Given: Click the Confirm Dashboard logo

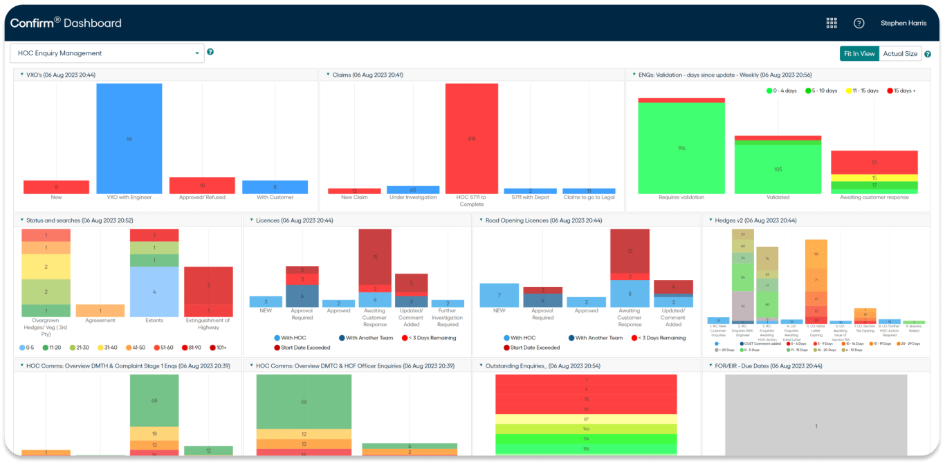Looking at the screenshot, I should point(66,23).
